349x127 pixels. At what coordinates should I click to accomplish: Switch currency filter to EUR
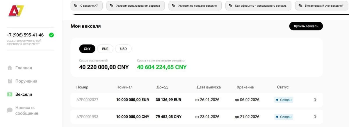coord(105,49)
